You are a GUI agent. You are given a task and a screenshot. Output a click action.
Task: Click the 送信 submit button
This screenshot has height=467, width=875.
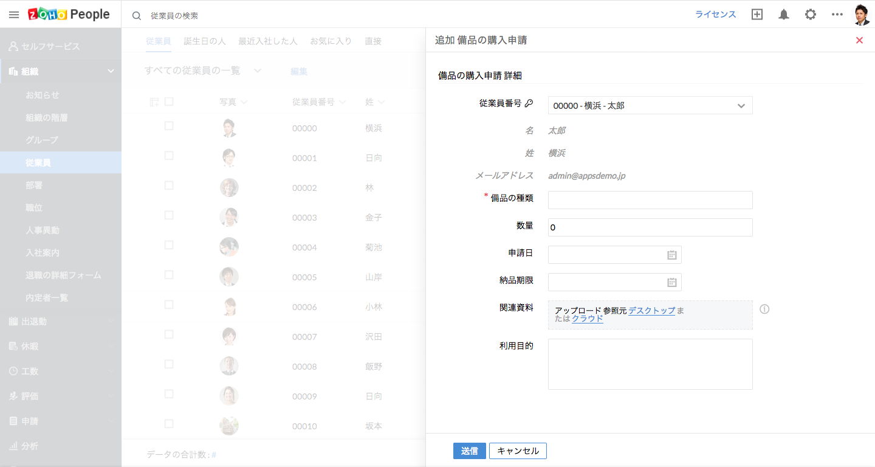469,451
